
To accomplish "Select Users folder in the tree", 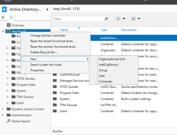I will coord(20,103).
